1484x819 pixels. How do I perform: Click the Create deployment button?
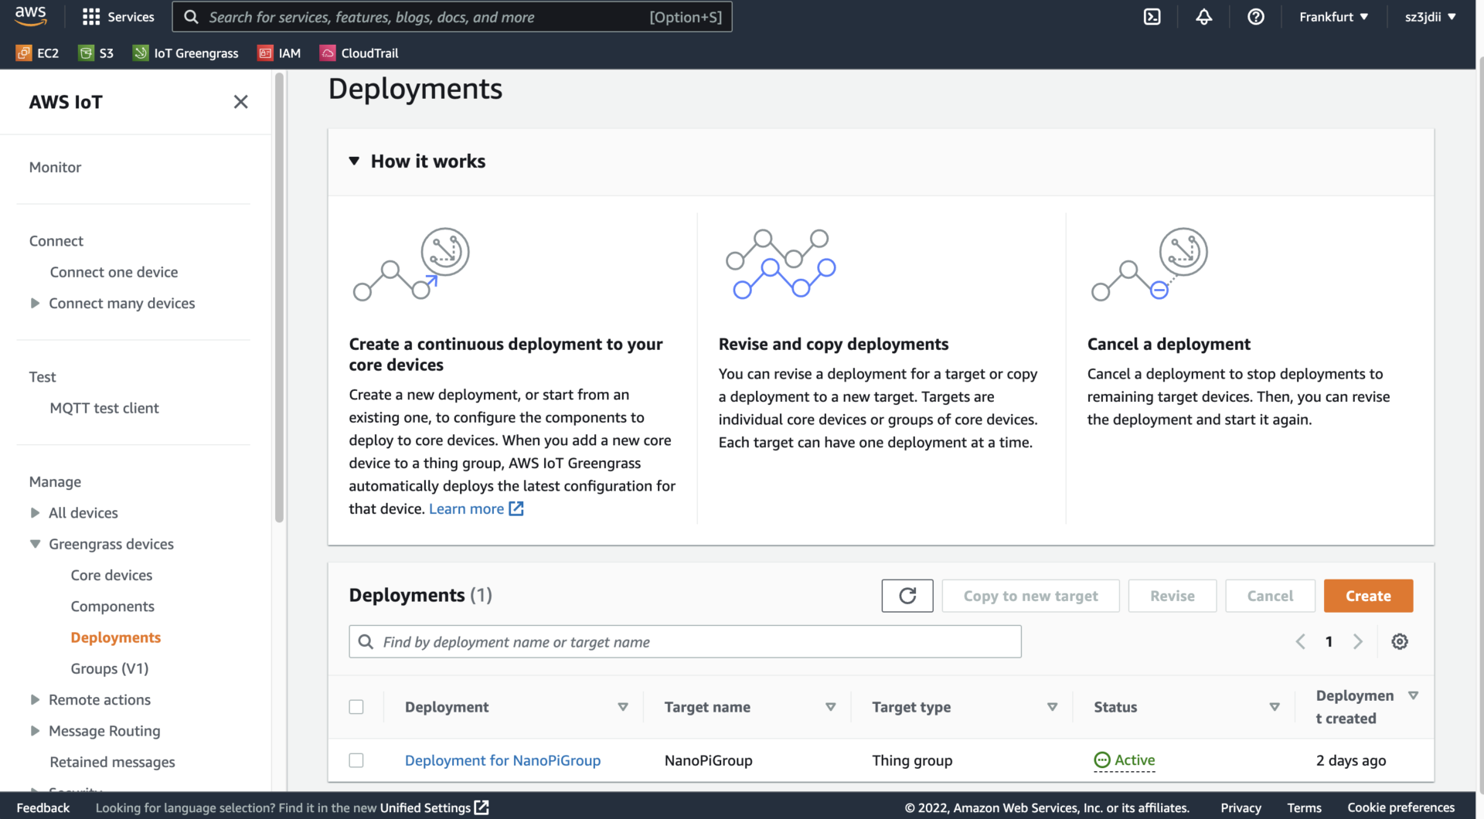1367,596
